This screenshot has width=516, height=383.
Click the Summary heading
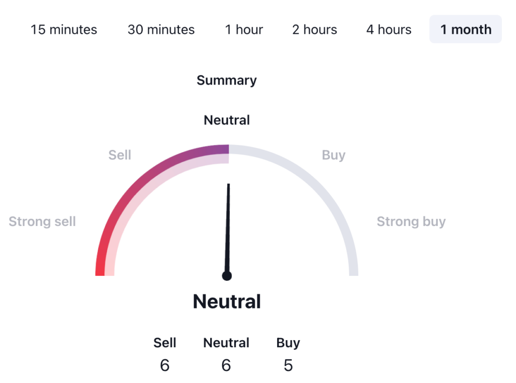[x=226, y=81]
